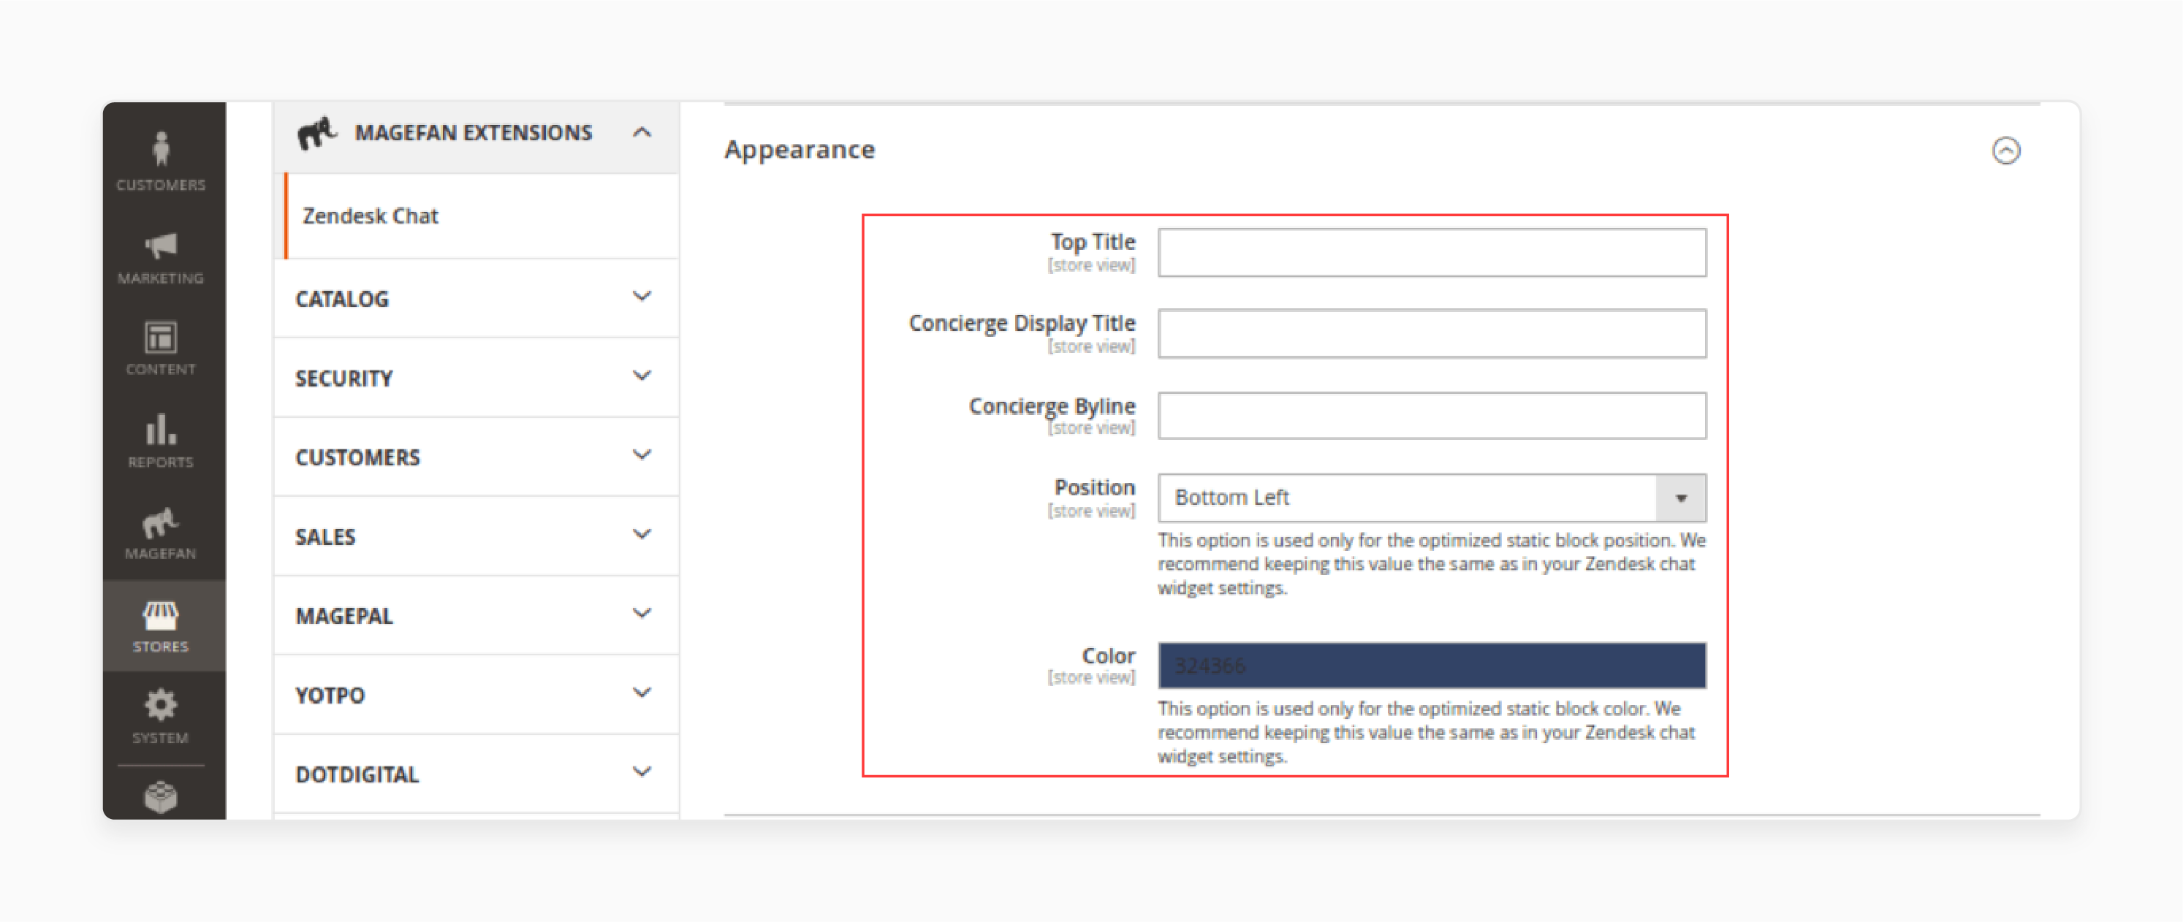Image resolution: width=2183 pixels, height=922 pixels.
Task: Click the Concierge Display Title label
Action: pos(1021,323)
